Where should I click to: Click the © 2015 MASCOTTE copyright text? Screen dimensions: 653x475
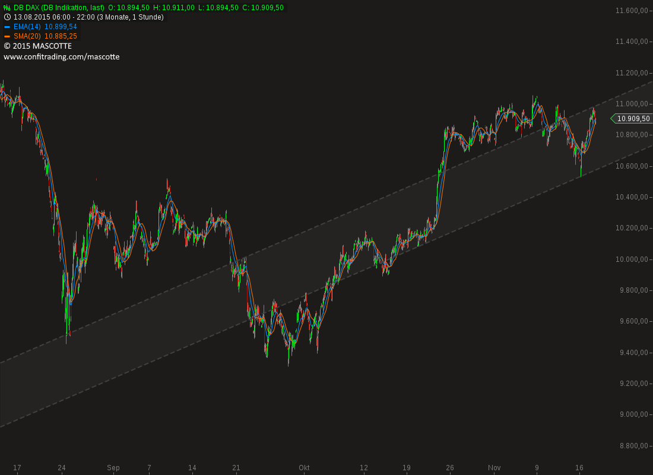[38, 46]
